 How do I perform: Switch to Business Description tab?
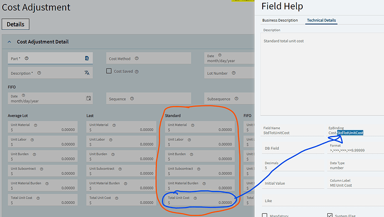coord(280,21)
